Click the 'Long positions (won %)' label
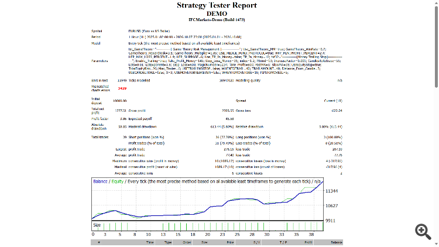The image size is (439, 247). click(253, 137)
